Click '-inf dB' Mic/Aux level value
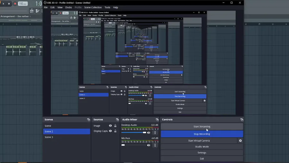 [x=154, y=138]
